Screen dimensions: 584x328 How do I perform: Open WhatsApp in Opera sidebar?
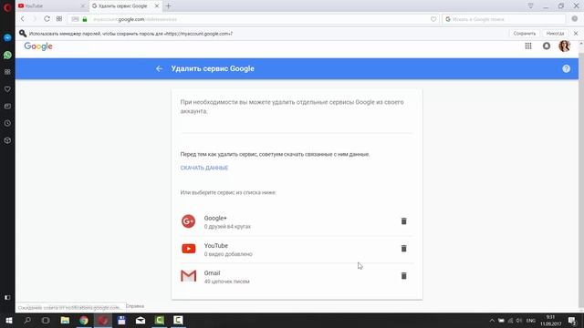7,55
